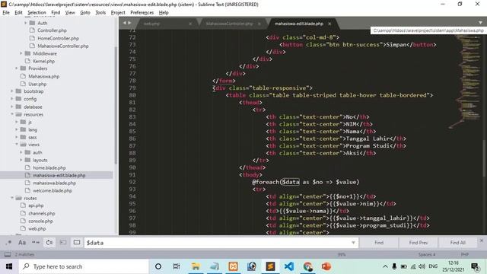Expand the Middleware folder
Image resolution: width=487 pixels, height=274 pixels.
(21, 53)
